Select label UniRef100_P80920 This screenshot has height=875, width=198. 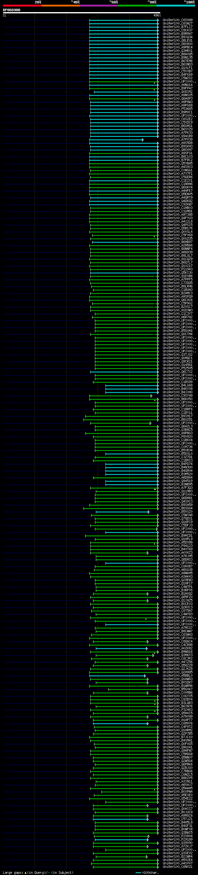[x=177, y=437]
